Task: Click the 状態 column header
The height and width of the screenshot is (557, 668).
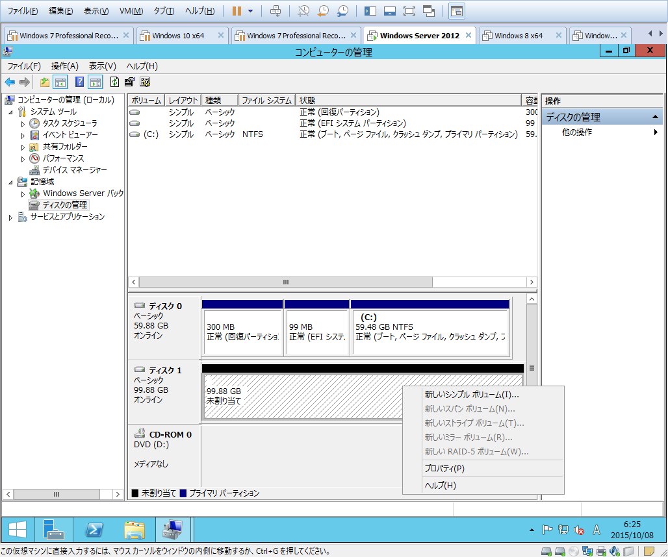Action: click(x=408, y=101)
